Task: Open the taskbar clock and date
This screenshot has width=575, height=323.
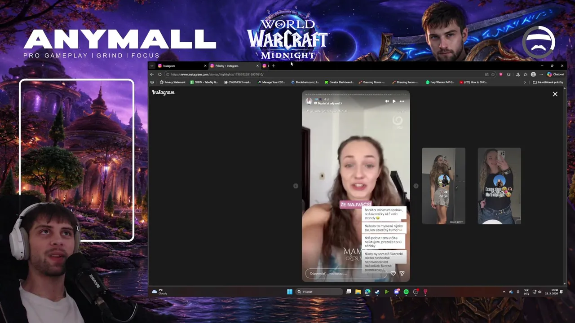Action: (551, 292)
